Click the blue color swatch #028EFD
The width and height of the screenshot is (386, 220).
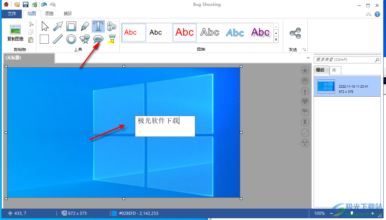114,213
